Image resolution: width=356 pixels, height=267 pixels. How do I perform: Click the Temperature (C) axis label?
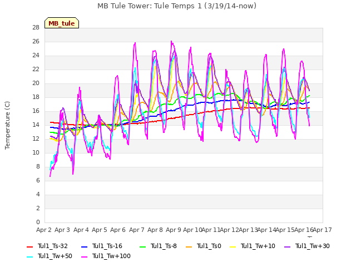(x=7, y=125)
